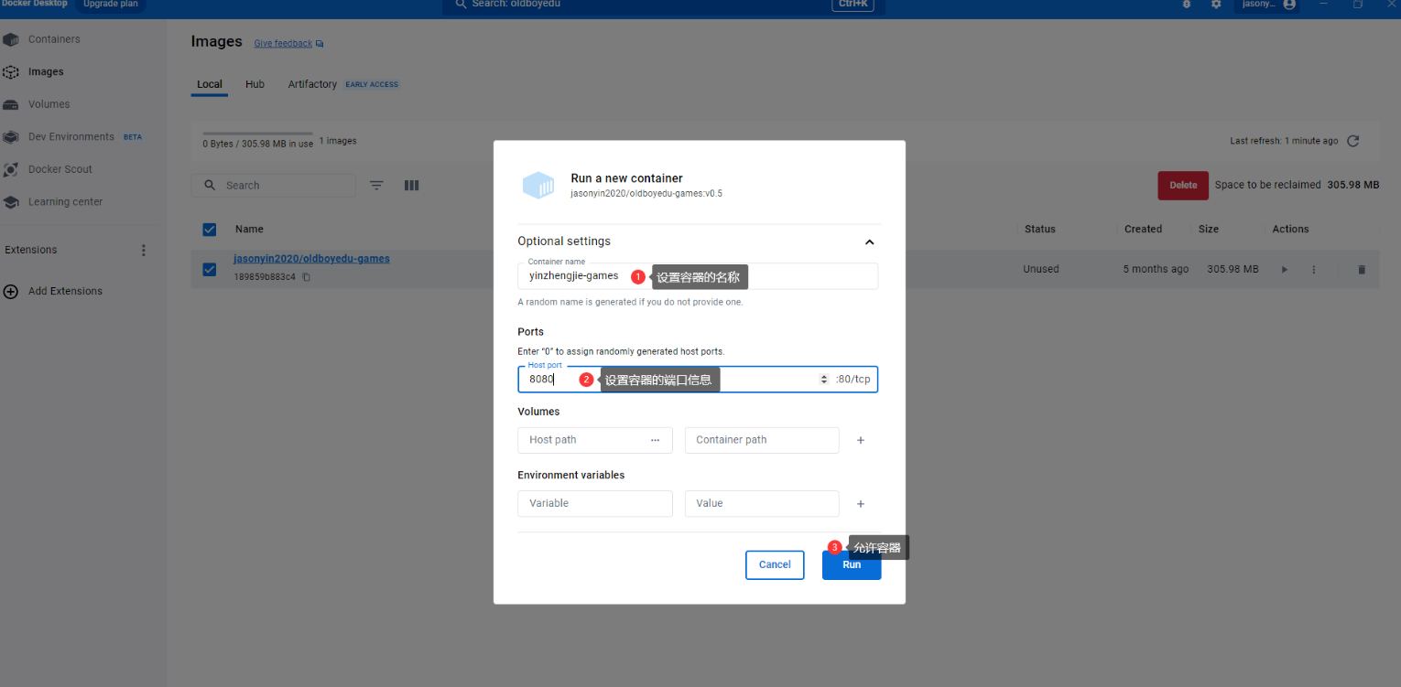Image resolution: width=1401 pixels, height=687 pixels.
Task: Add another environment variable with plus
Action: (861, 504)
